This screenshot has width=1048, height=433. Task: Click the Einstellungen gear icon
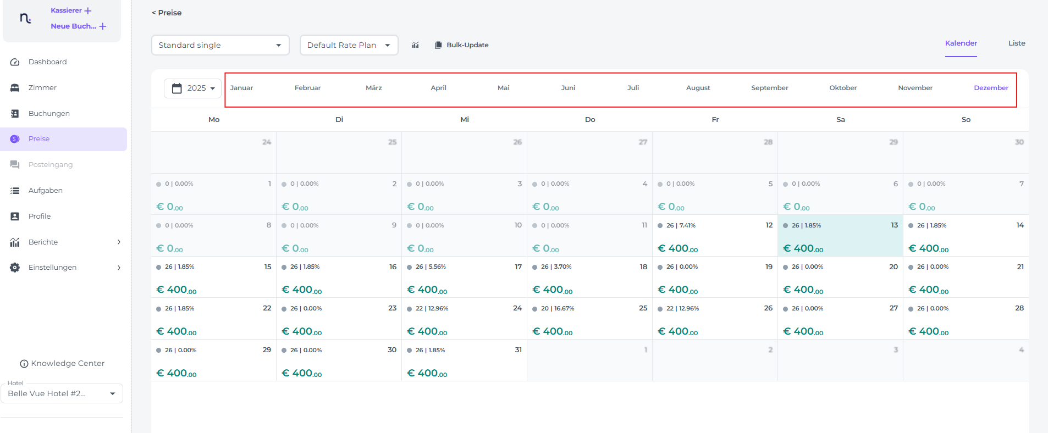point(15,268)
